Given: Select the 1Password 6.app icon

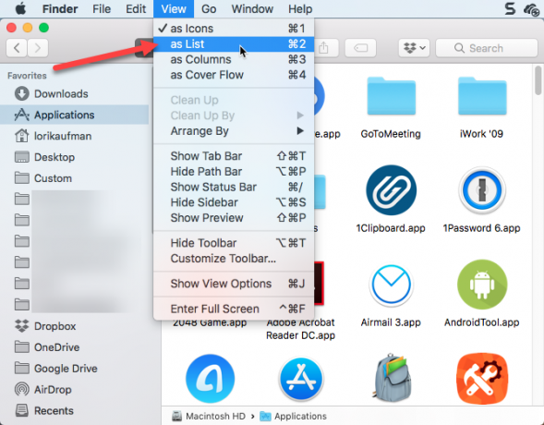Looking at the screenshot, I should pyautogui.click(x=482, y=190).
